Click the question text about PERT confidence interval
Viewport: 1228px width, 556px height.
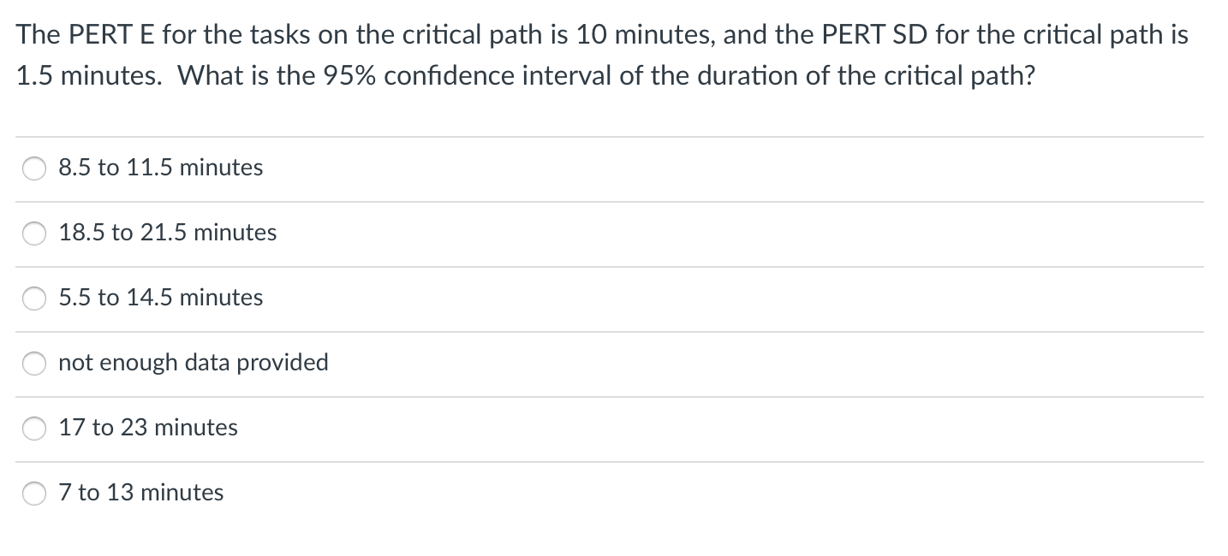pyautogui.click(x=599, y=55)
